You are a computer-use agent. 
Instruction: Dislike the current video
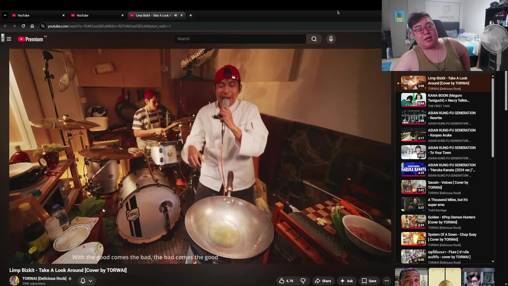(303, 281)
